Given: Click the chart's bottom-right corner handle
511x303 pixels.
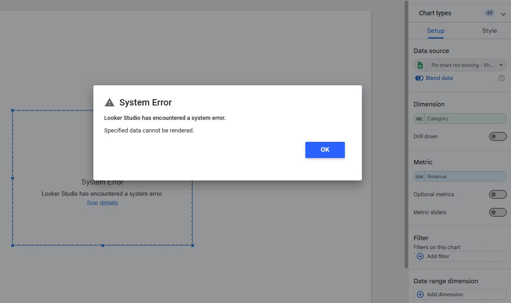Looking at the screenshot, I should (x=193, y=246).
